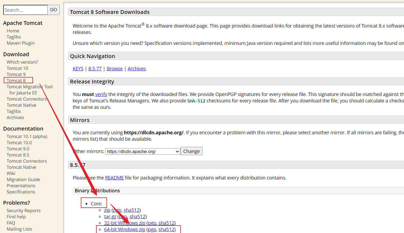Open the Wiki link
The width and height of the screenshot is (404, 233).
click(x=11, y=173)
